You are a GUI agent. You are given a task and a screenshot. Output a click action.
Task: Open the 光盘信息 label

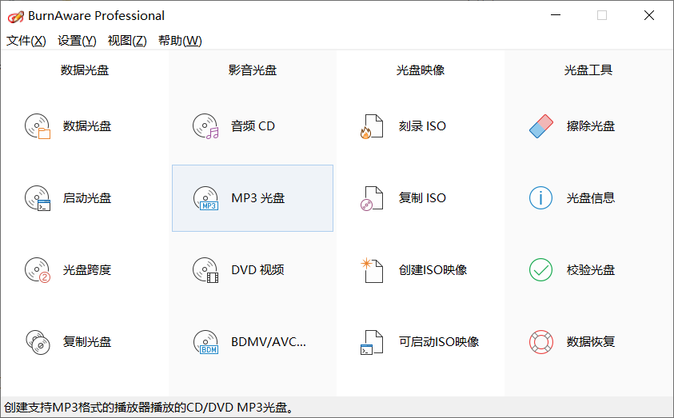(x=591, y=198)
